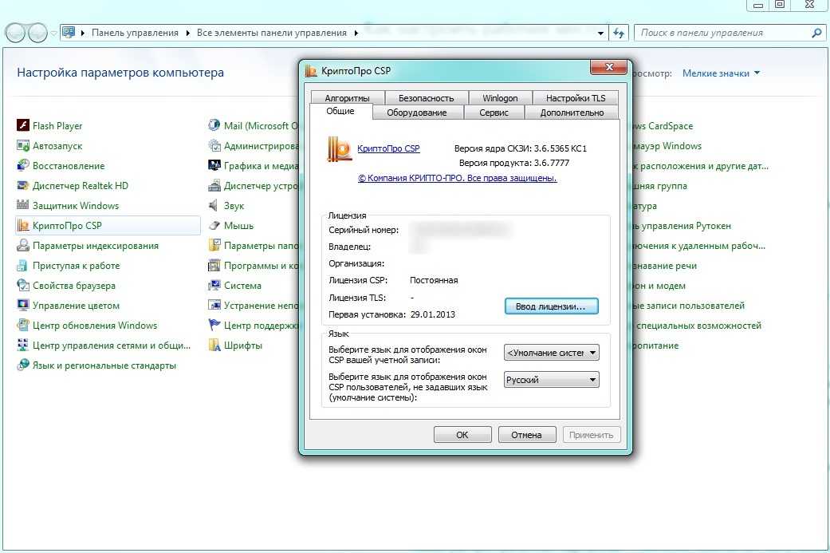Expand the Мелкие значки view dropdown

click(x=721, y=73)
